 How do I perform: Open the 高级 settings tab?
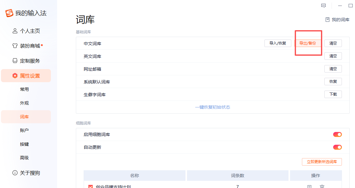click(x=24, y=158)
